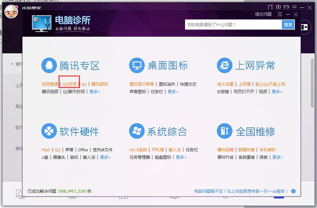Viewport: 317px width, 208px height.
Task: Select 更多 under 全国维修
Action: 278,157
